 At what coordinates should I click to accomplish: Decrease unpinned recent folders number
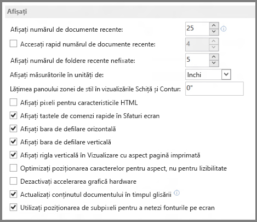(x=214, y=63)
